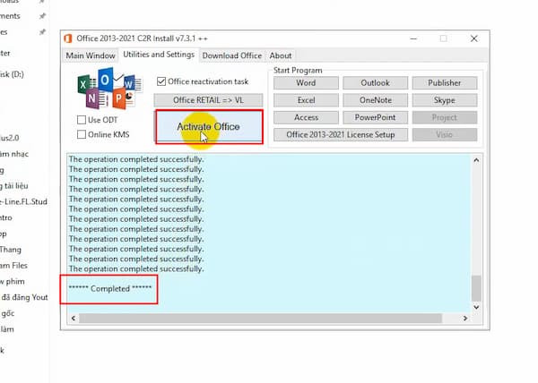This screenshot has height=383, width=538.
Task: Click the log scroll left arrow
Action: click(74, 319)
